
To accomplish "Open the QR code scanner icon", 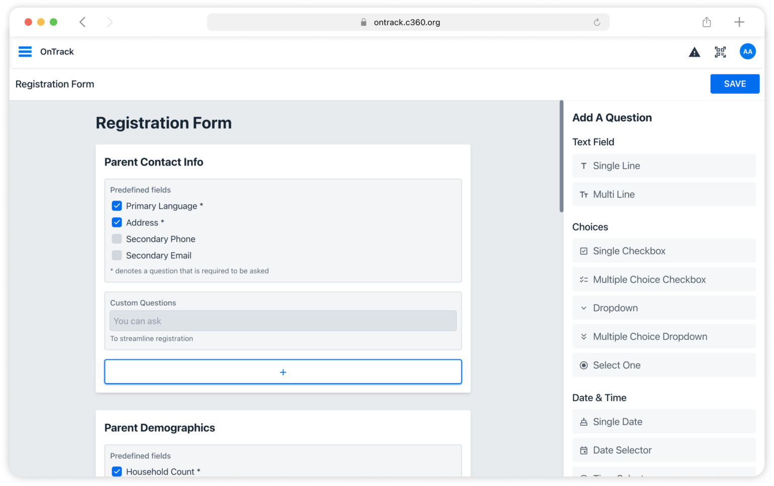I will tap(720, 52).
